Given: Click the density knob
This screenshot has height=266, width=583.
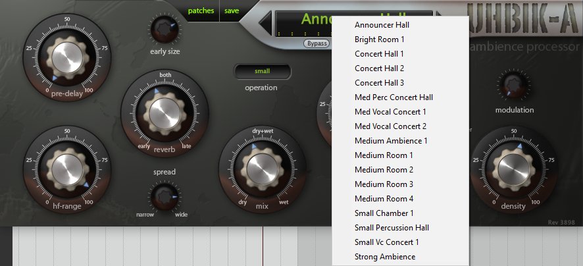Looking at the screenshot, I should coord(514,170).
